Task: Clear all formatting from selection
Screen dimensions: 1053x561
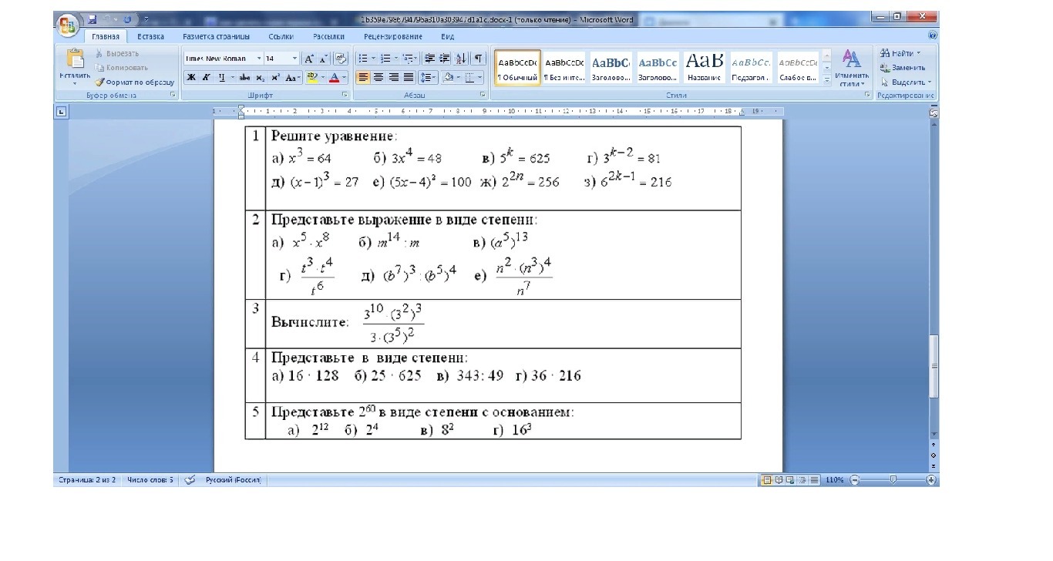Action: (341, 59)
